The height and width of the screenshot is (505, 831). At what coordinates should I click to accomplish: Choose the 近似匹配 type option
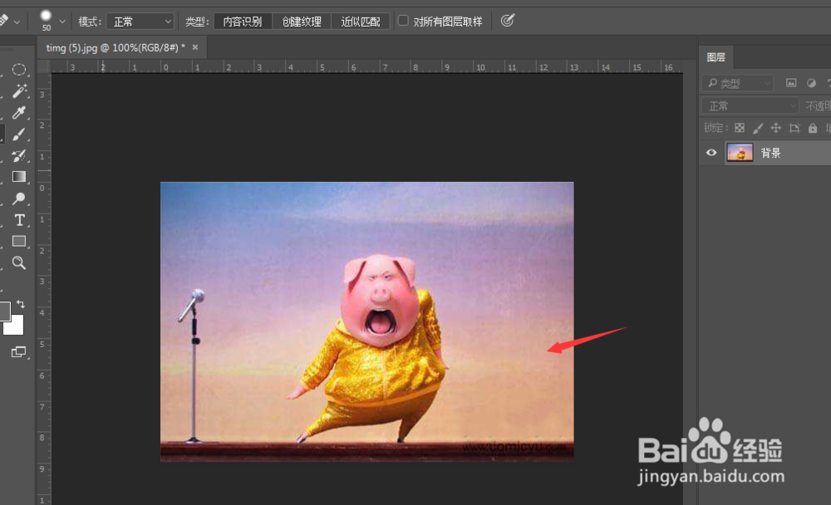tap(361, 22)
